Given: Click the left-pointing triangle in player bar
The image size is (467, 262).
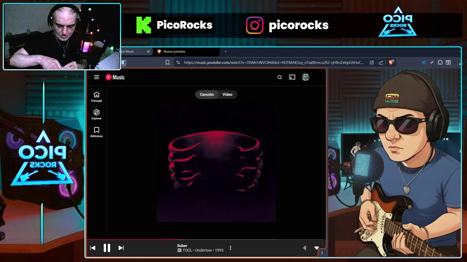Looking at the screenshot, I should (x=304, y=248).
